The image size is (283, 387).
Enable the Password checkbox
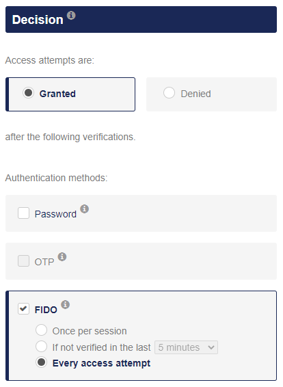(x=23, y=213)
